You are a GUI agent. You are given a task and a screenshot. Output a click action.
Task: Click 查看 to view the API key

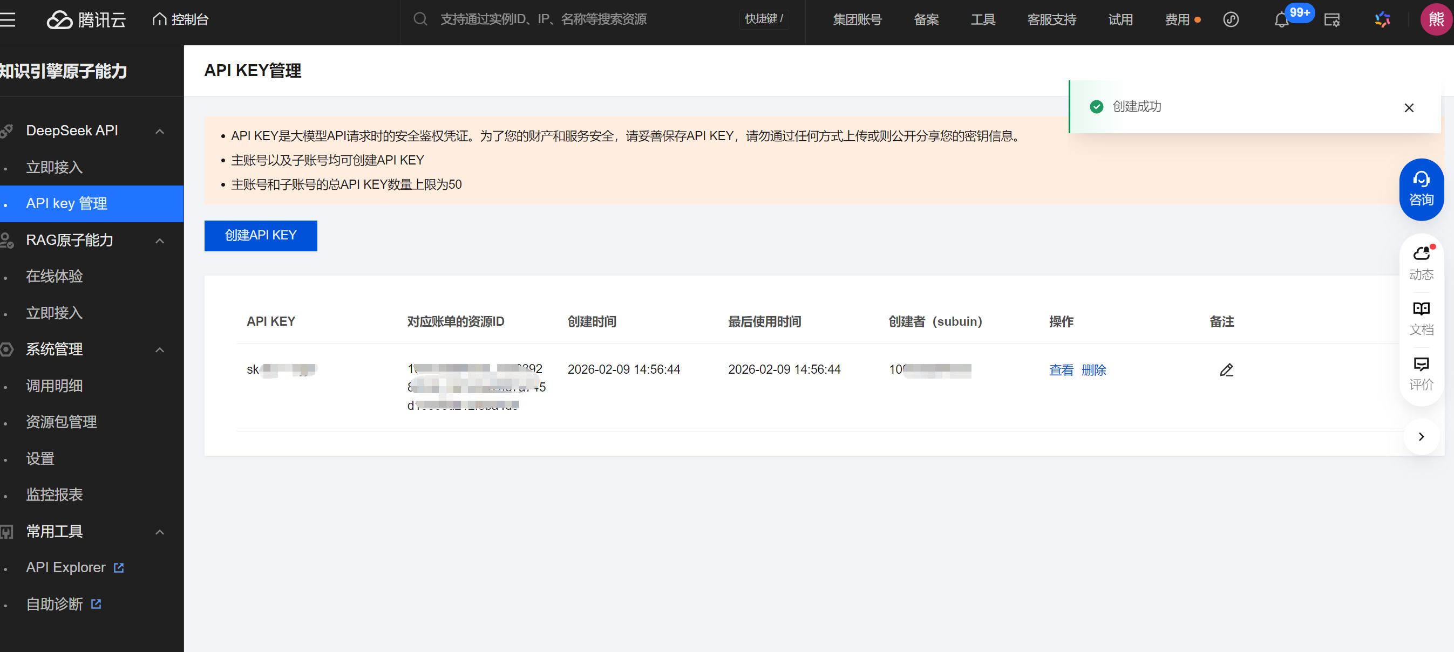pyautogui.click(x=1061, y=370)
